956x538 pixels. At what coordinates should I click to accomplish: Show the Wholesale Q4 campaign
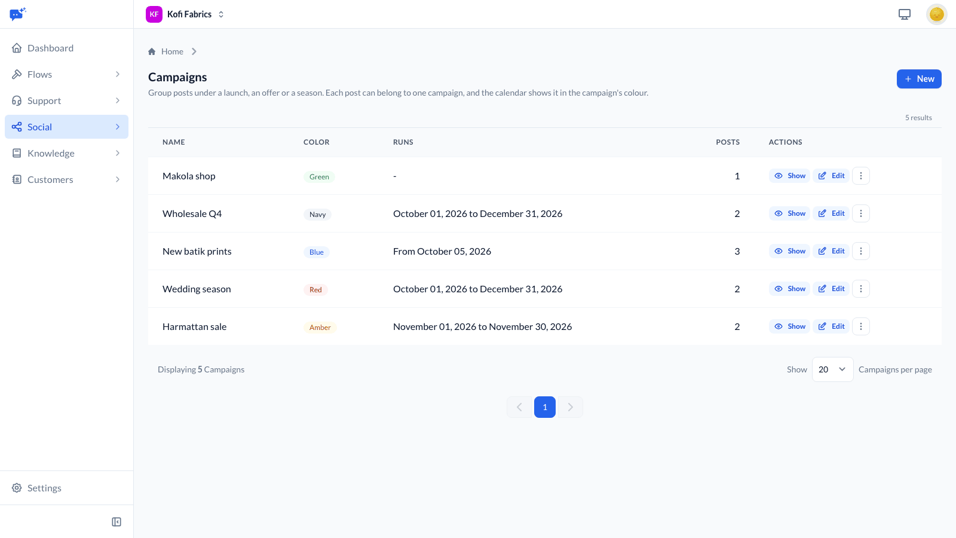[x=790, y=213]
